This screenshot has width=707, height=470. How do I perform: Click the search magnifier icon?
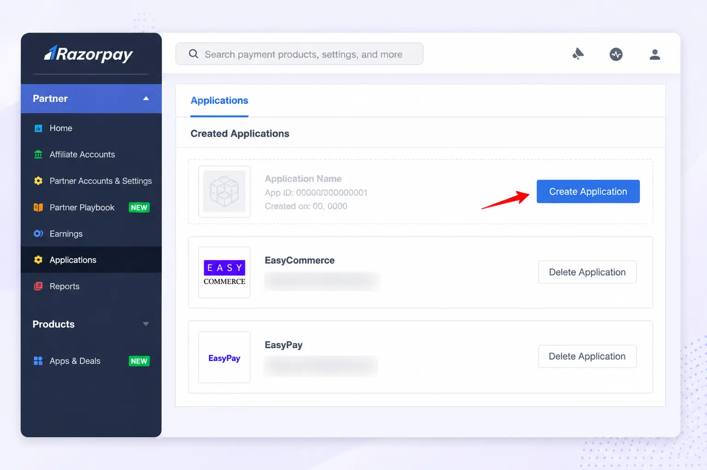click(194, 54)
